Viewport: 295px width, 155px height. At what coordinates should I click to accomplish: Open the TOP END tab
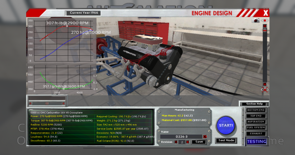(256, 116)
